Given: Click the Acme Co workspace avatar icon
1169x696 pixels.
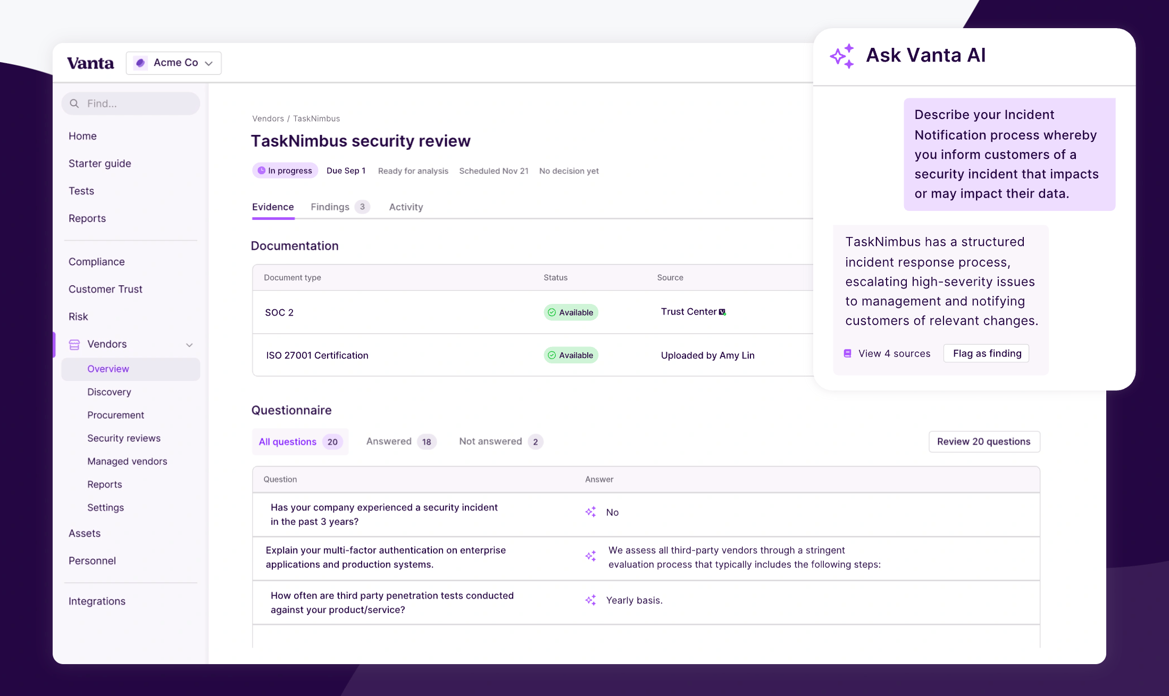Looking at the screenshot, I should click(x=140, y=63).
